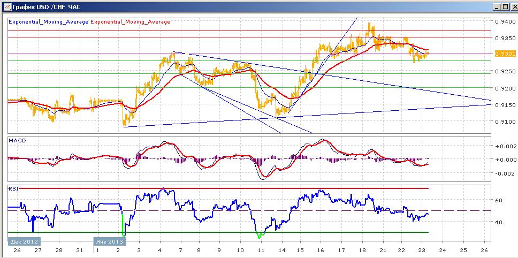The height and width of the screenshot is (258, 518).
Task: Click date 18 on the time axis
Action: [x=362, y=250]
